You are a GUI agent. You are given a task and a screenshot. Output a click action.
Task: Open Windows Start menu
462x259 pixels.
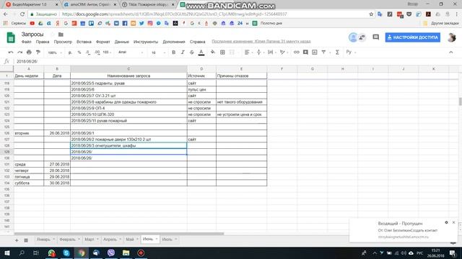(x=6, y=253)
